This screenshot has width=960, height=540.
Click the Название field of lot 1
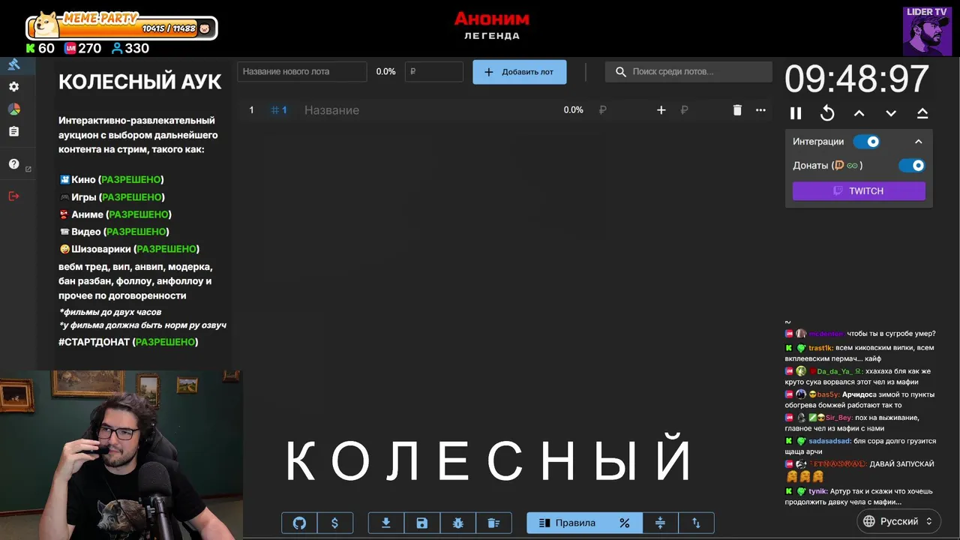point(427,110)
